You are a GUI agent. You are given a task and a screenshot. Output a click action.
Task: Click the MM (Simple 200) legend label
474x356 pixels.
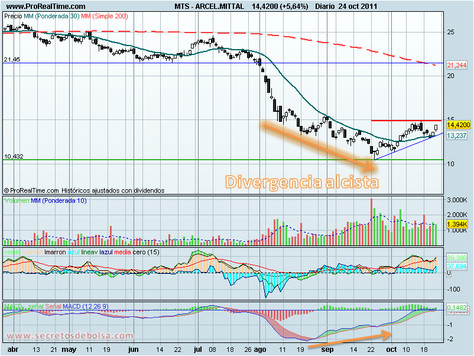click(104, 16)
